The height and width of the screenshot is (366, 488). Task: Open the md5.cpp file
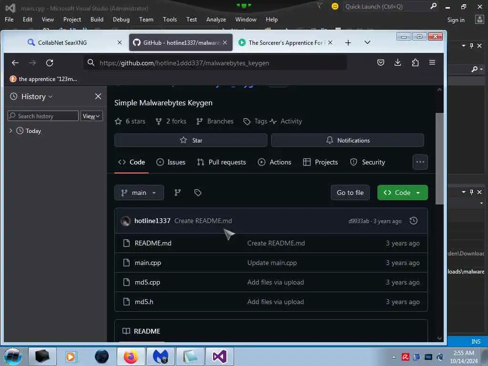[147, 282]
